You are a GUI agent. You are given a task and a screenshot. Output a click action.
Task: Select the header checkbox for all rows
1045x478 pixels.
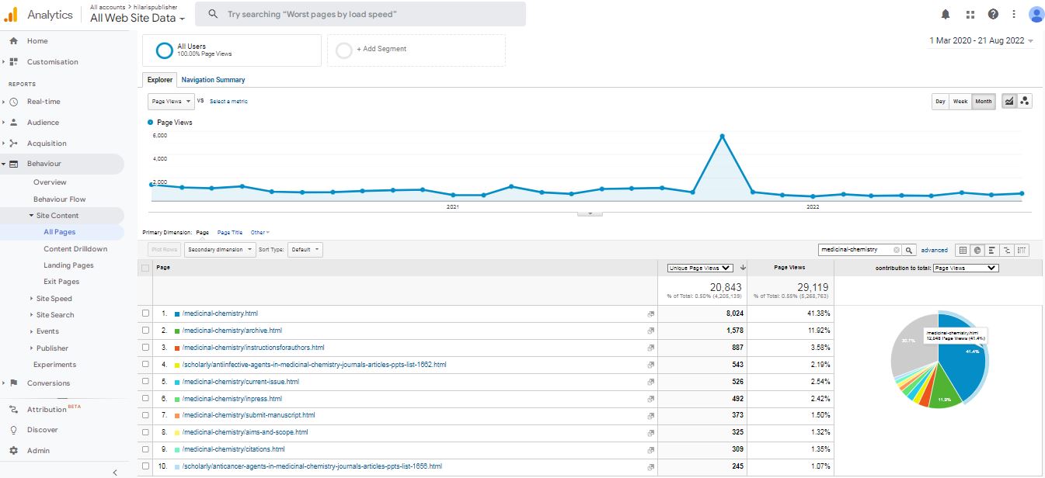[x=145, y=268]
